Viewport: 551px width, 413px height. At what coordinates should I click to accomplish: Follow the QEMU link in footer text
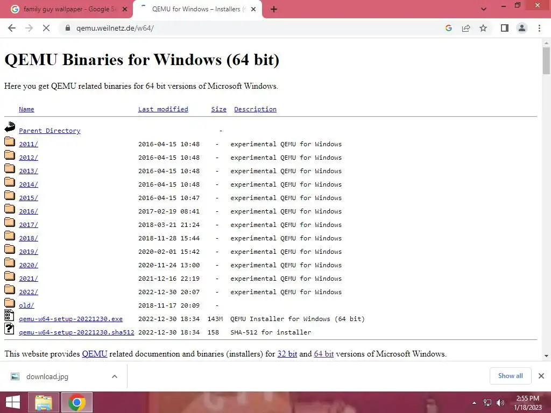[x=95, y=354]
